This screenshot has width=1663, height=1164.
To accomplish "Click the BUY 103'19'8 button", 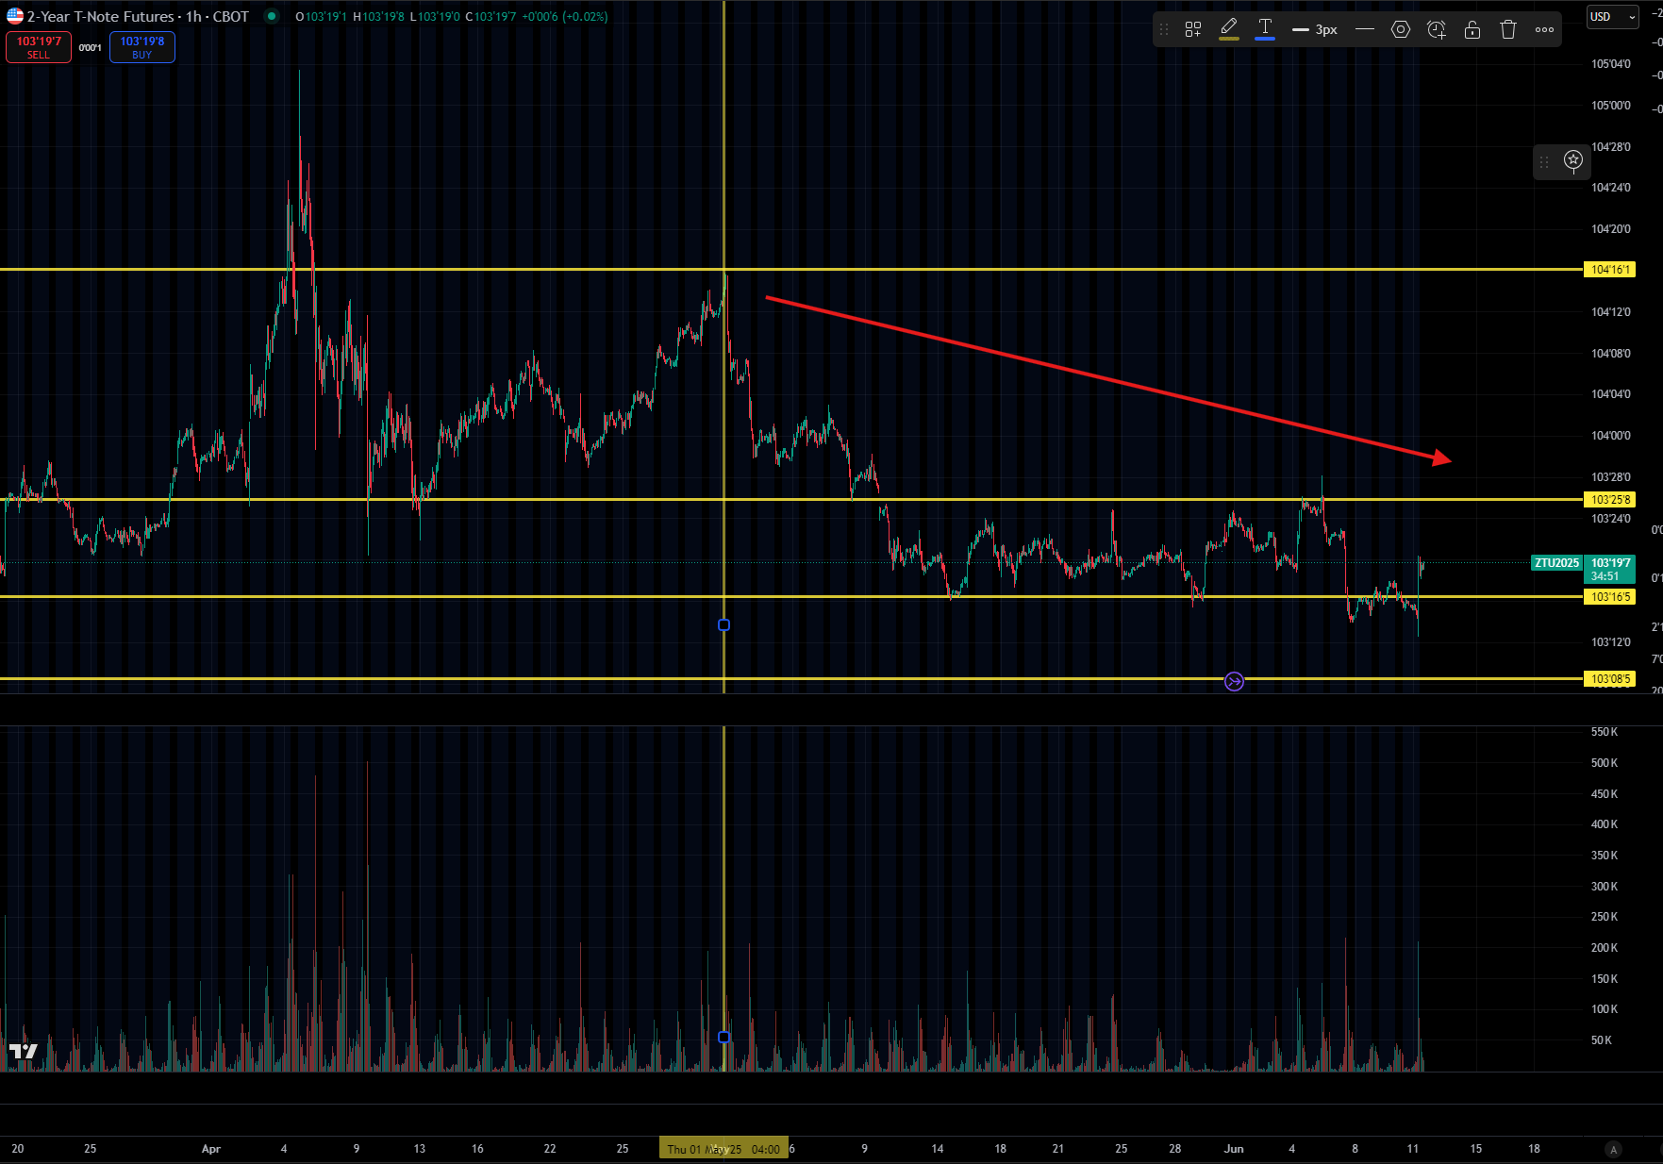I will click(142, 47).
